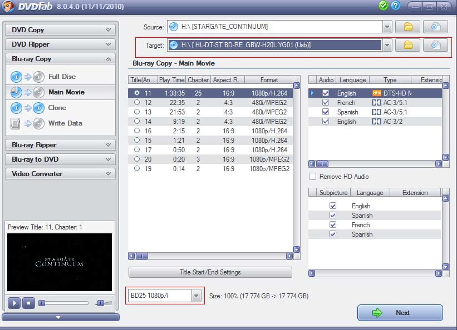Open the BD25 1080p/i output size dropdown

(196, 296)
